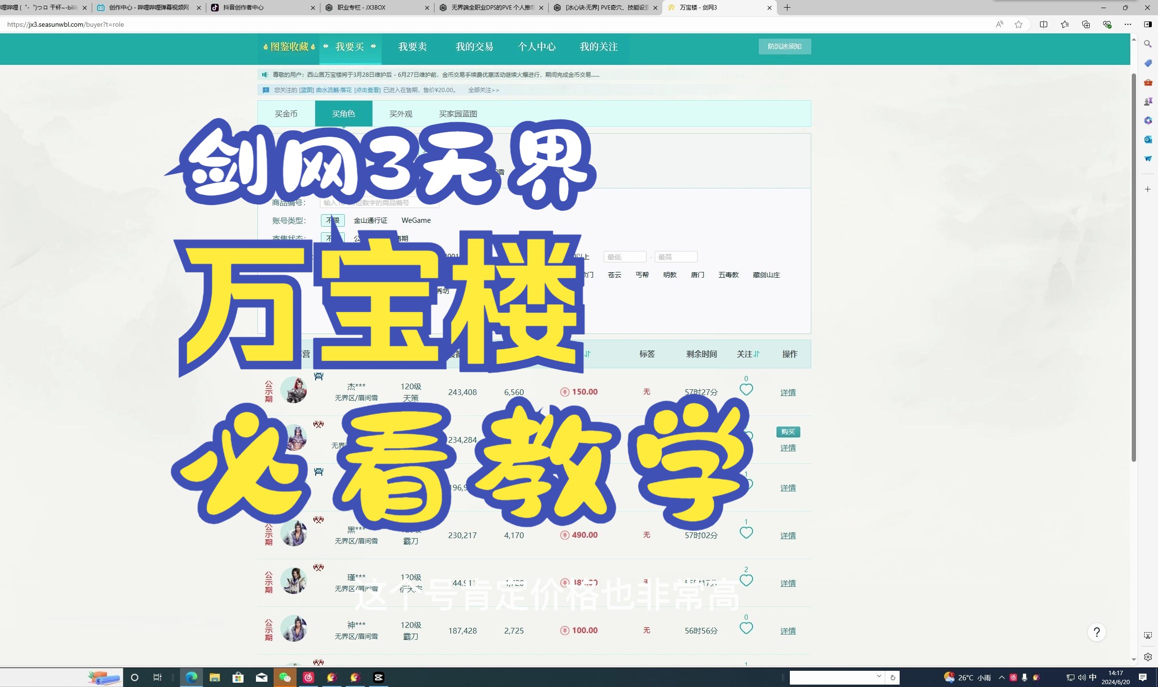Filter by 唐门 sect

coord(698,275)
